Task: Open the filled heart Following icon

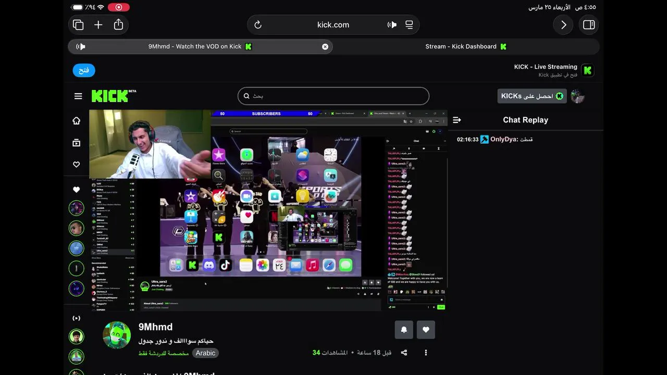Action: tap(77, 190)
